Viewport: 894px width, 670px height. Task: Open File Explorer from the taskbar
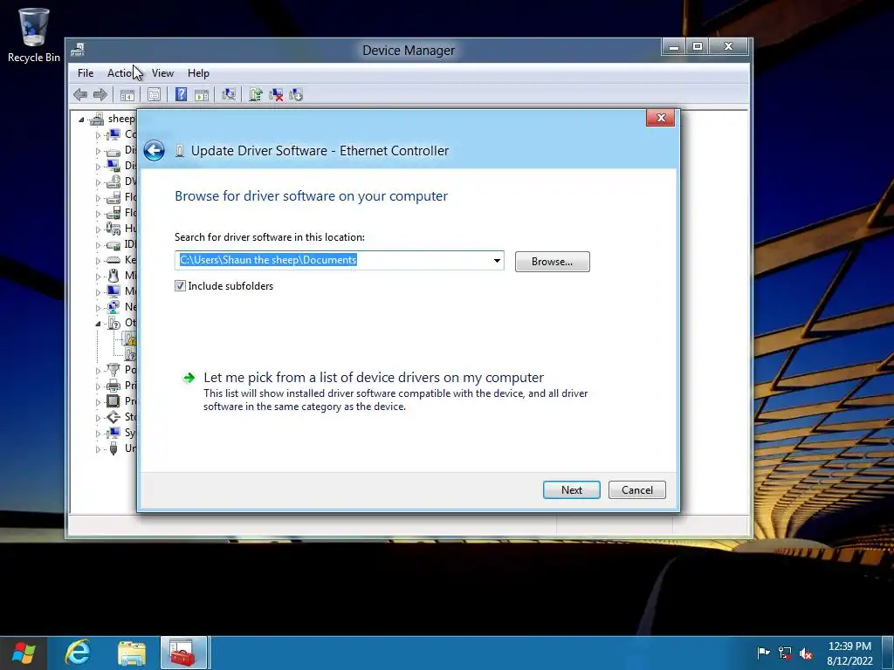tap(132, 653)
